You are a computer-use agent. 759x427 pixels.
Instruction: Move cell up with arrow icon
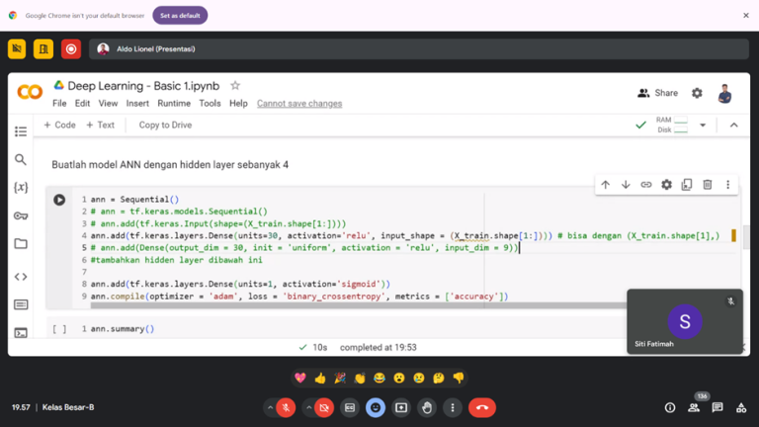(x=606, y=185)
